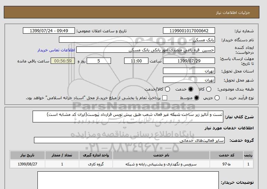Click the تاریخ نیاز column header
The height and width of the screenshot is (189, 267).
point(27,155)
